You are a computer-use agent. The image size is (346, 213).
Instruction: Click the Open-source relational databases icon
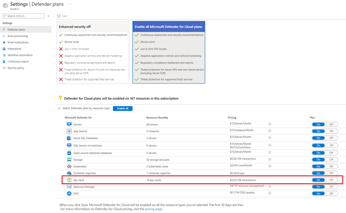click(69, 153)
